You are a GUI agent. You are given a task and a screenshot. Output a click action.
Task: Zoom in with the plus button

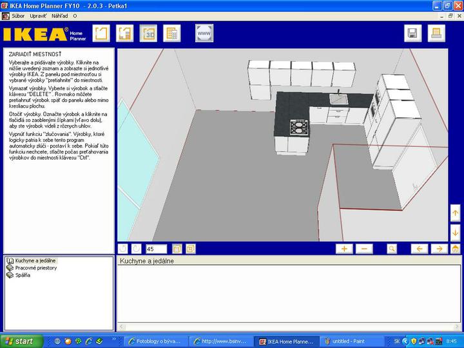(344, 249)
